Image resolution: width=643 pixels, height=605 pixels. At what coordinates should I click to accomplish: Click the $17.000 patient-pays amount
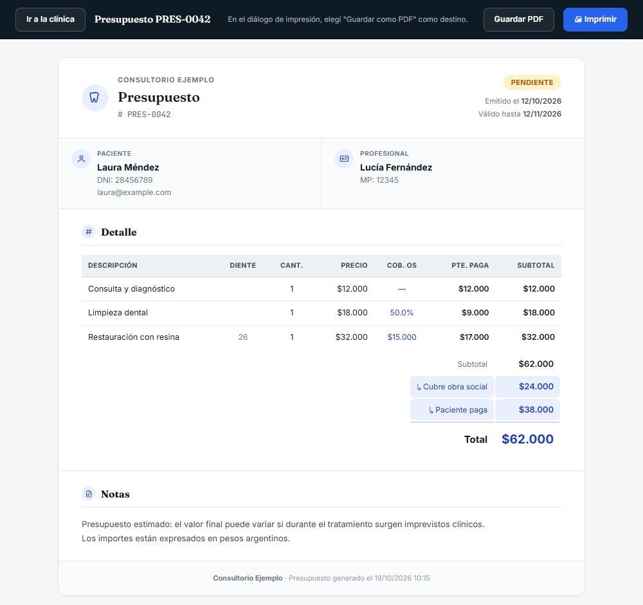(474, 337)
